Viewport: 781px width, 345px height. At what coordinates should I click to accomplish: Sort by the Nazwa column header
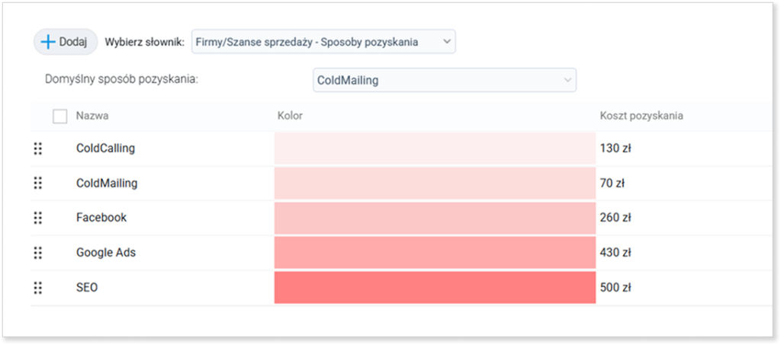tap(92, 116)
